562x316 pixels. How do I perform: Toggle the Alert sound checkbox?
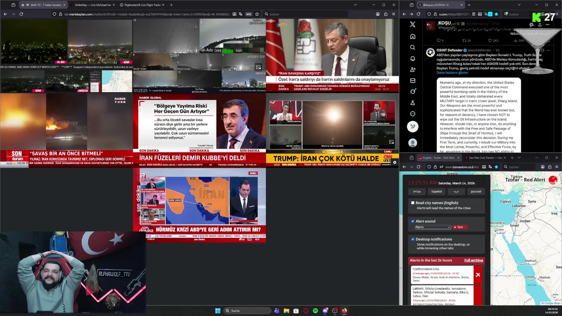tap(413, 221)
